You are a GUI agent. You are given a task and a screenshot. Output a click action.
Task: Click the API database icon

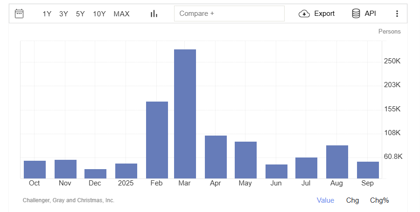(x=356, y=14)
